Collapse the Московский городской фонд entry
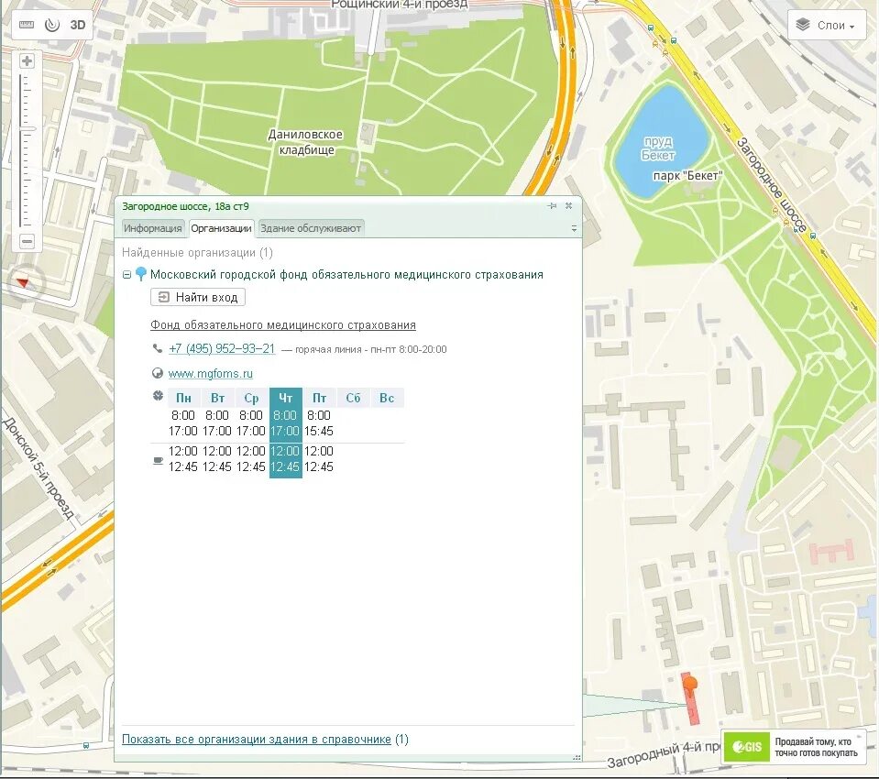 [126, 275]
